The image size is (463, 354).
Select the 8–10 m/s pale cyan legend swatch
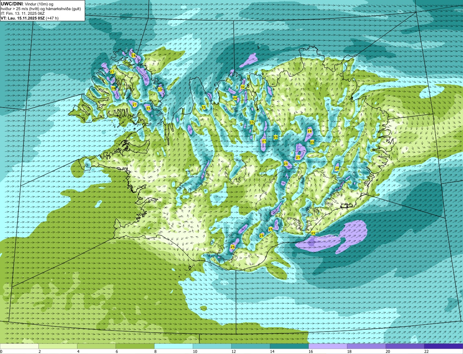coord(174,346)
